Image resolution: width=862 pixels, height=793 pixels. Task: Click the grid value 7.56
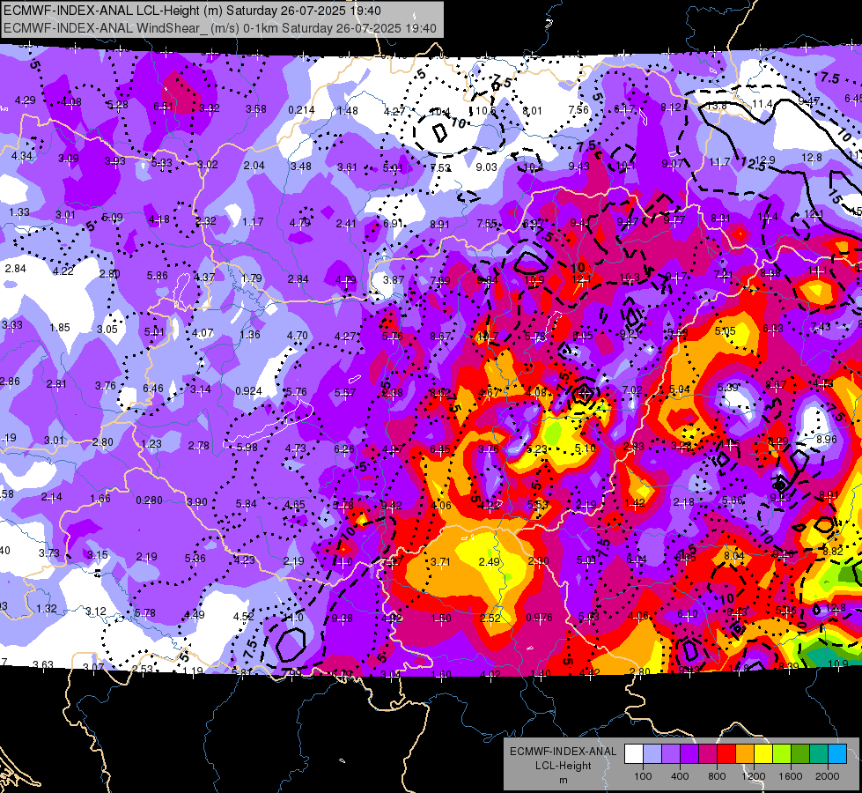point(578,109)
